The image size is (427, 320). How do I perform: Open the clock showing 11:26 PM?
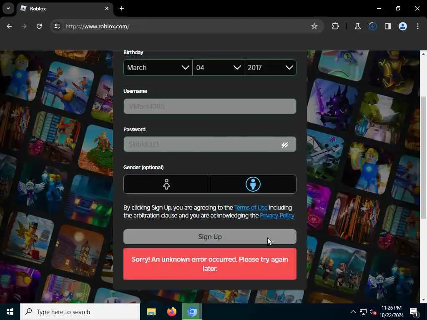391,312
